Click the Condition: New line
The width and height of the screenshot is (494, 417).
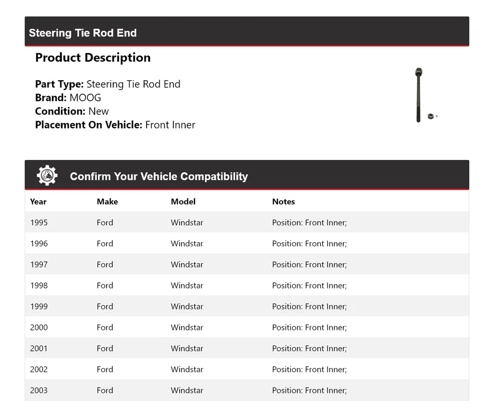(72, 111)
